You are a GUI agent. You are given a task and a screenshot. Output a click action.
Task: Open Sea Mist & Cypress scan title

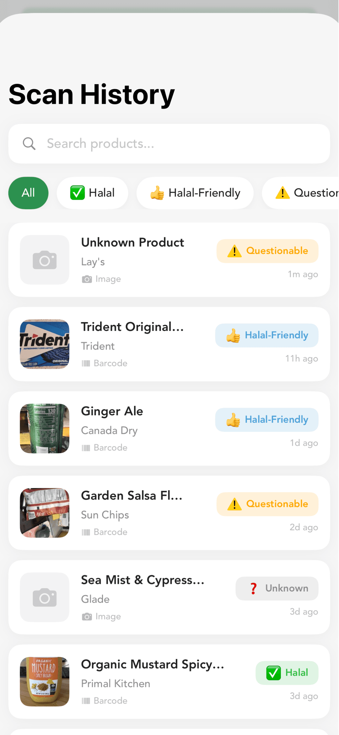143,580
